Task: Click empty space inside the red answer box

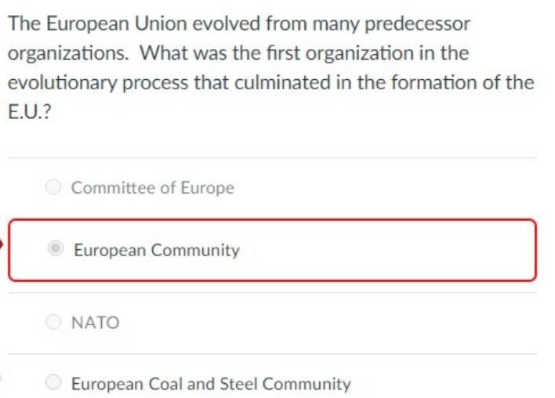Action: coord(390,250)
